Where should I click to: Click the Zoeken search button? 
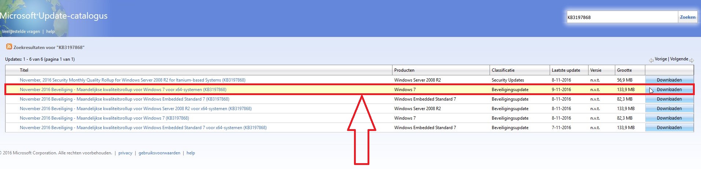pos(687,17)
